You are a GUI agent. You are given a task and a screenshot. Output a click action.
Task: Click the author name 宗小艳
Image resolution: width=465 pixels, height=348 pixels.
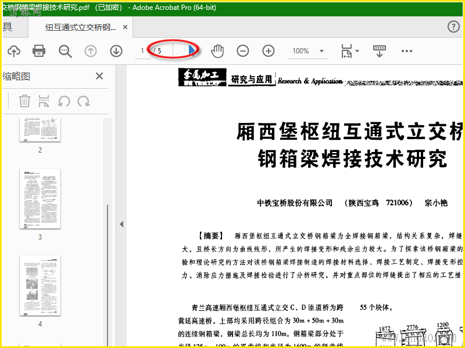click(x=435, y=203)
